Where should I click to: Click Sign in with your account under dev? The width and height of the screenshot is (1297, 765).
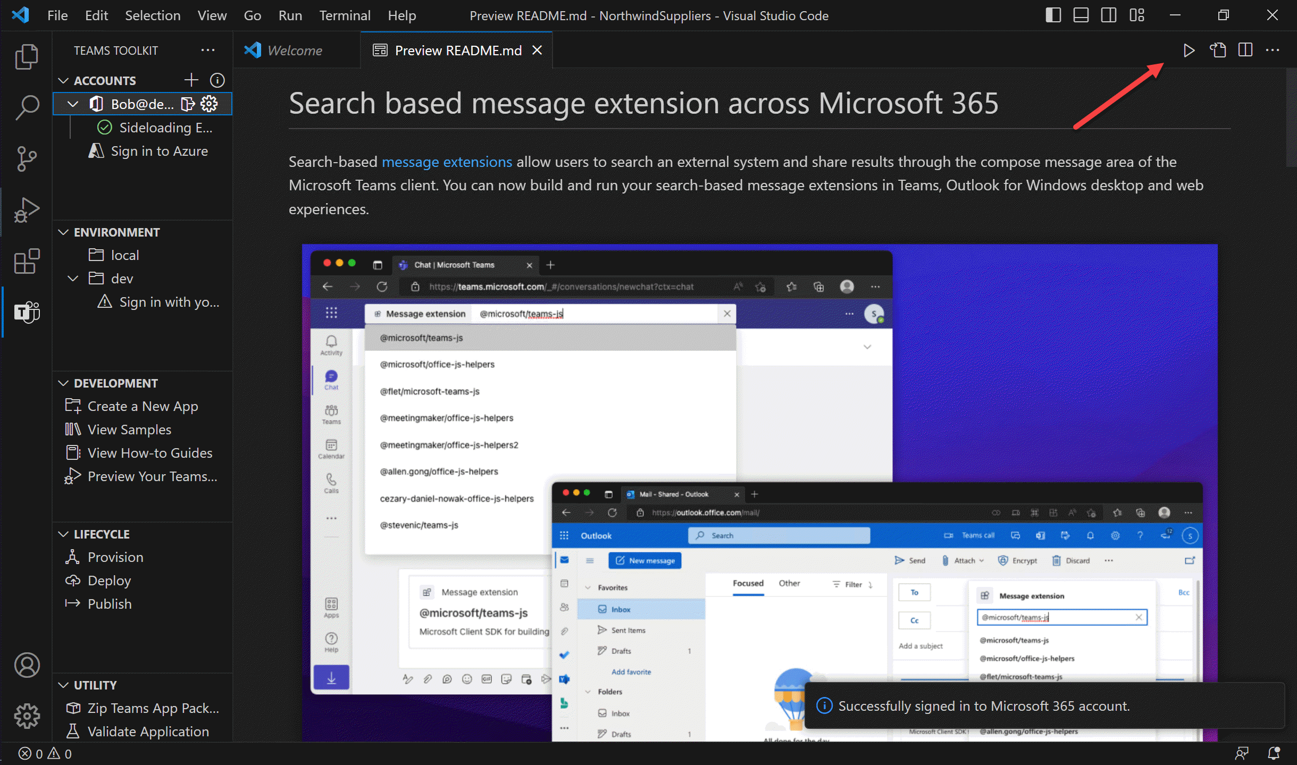169,302
